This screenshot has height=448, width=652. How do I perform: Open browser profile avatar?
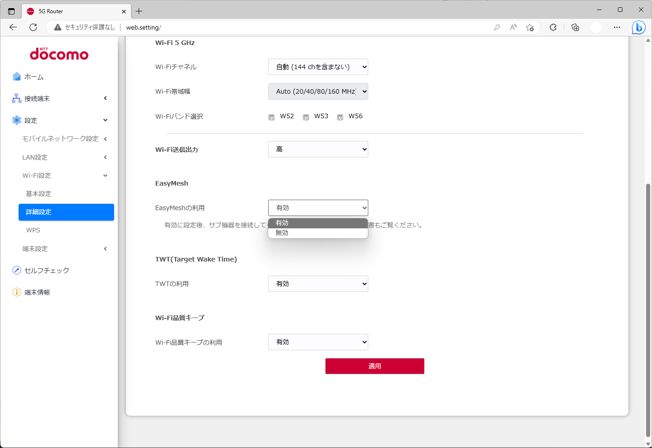(x=596, y=27)
